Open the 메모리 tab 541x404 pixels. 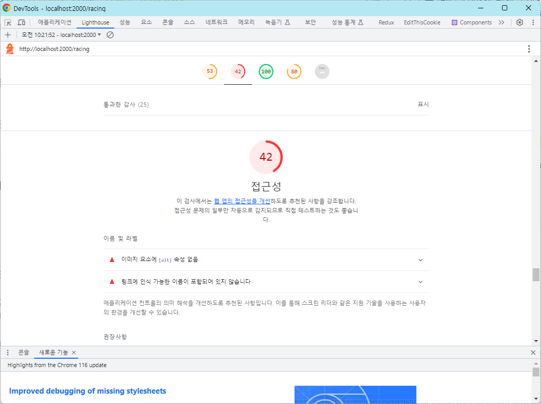(246, 22)
